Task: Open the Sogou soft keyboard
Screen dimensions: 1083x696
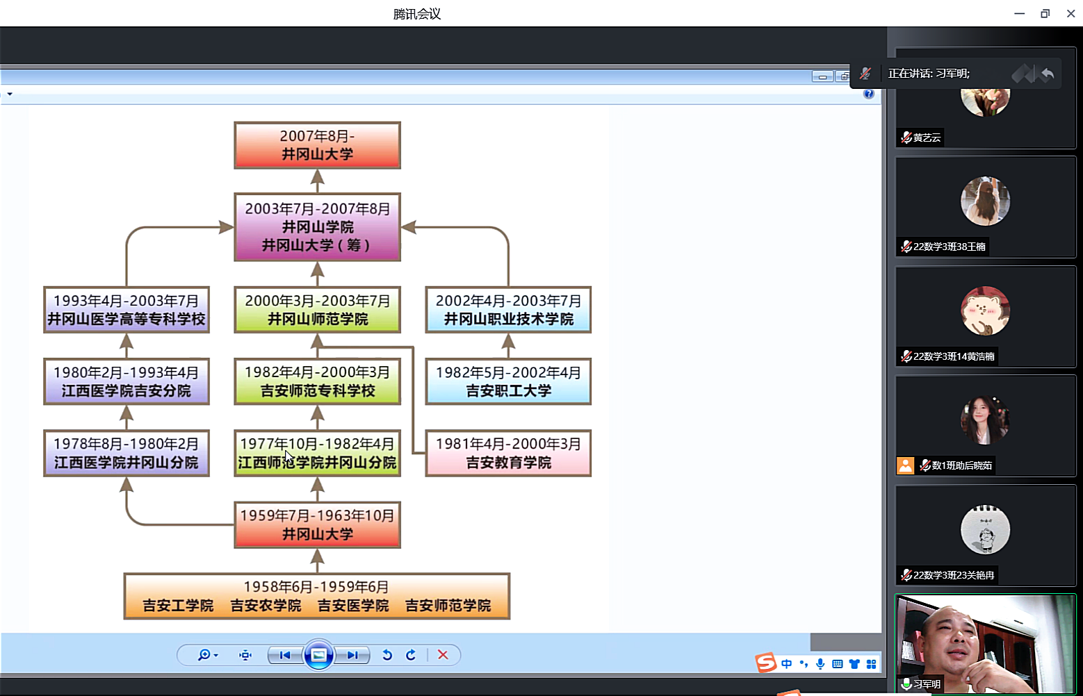Action: 838,664
